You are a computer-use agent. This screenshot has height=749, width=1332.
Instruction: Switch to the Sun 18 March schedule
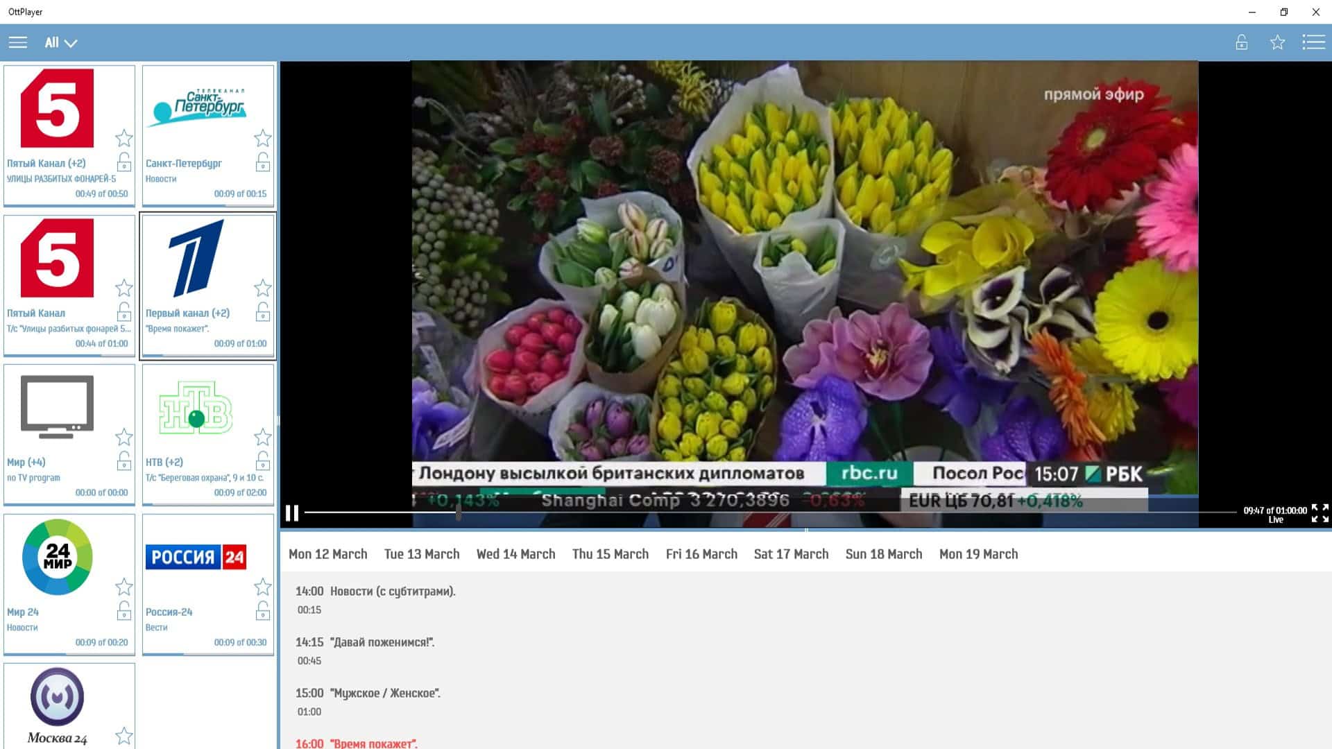(x=883, y=553)
